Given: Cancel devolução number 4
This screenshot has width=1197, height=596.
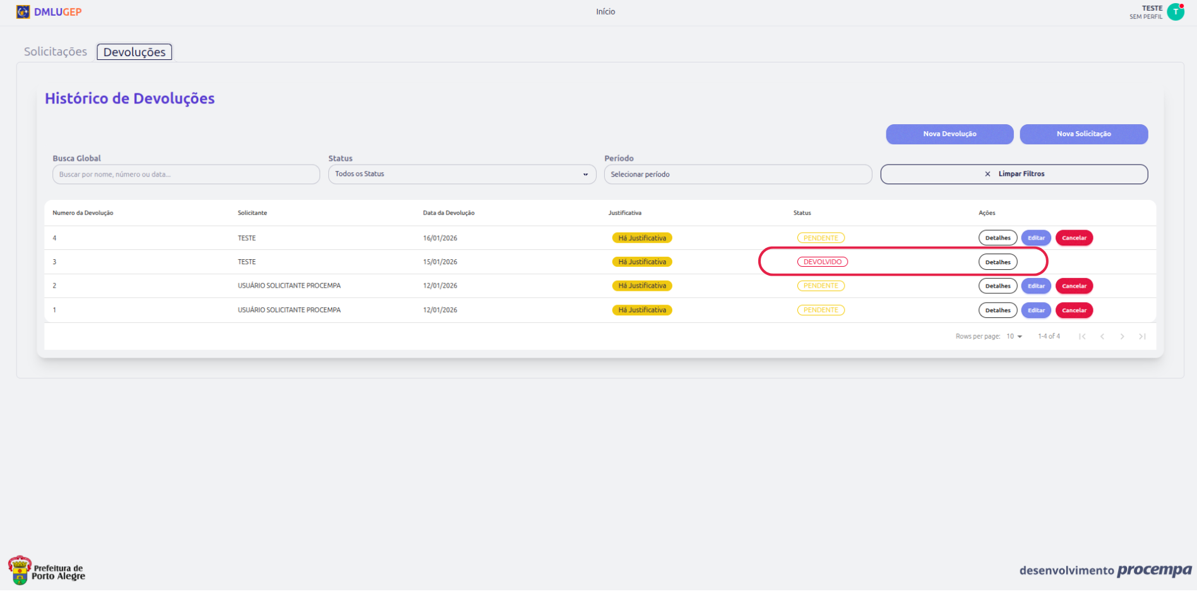Looking at the screenshot, I should pyautogui.click(x=1073, y=238).
